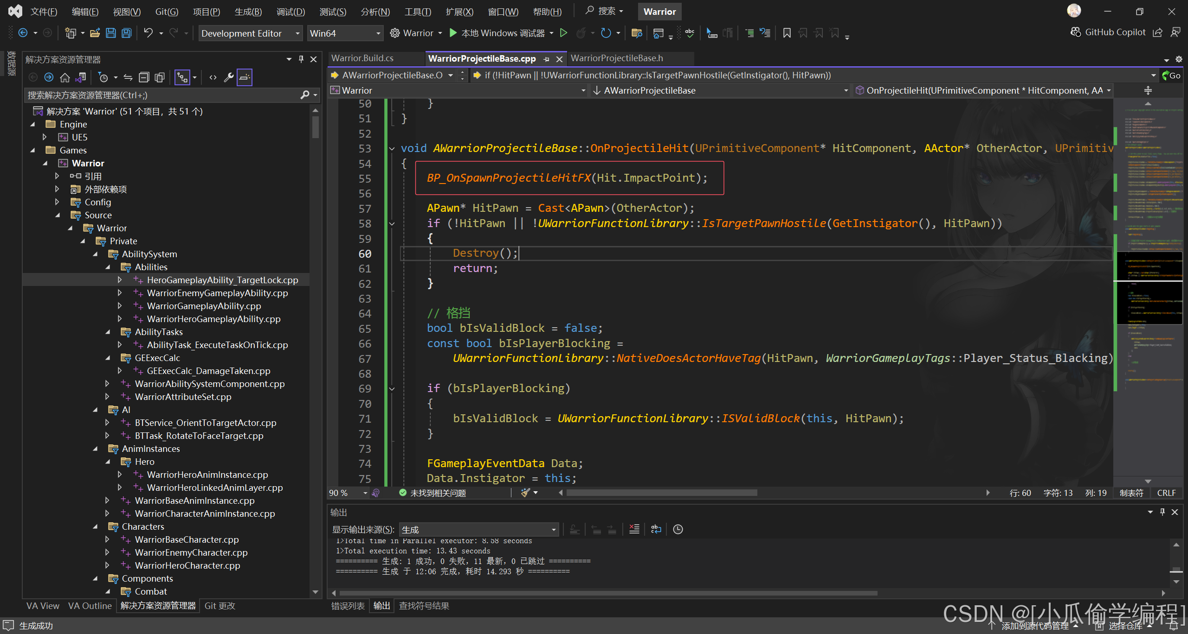Toggle pin on WarriorProjectileBase.cpp tab
The width and height of the screenshot is (1188, 634).
(546, 59)
